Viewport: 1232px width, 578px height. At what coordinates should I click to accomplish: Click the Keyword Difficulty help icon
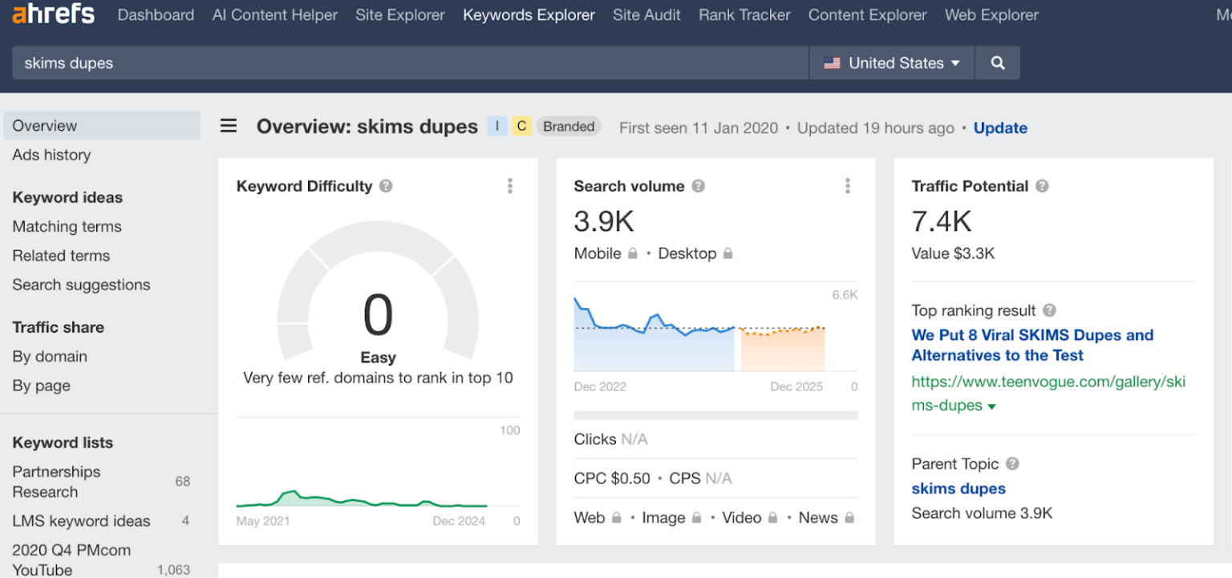click(385, 185)
